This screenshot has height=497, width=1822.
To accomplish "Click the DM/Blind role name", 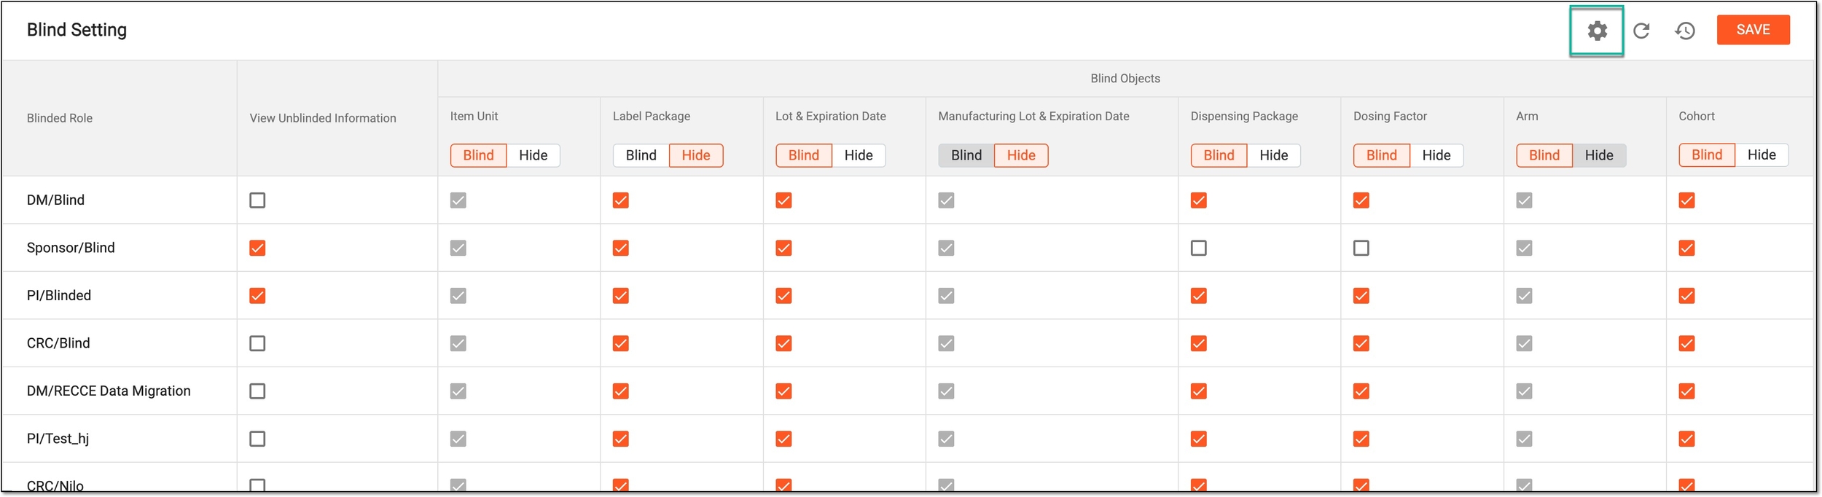I will (x=55, y=200).
